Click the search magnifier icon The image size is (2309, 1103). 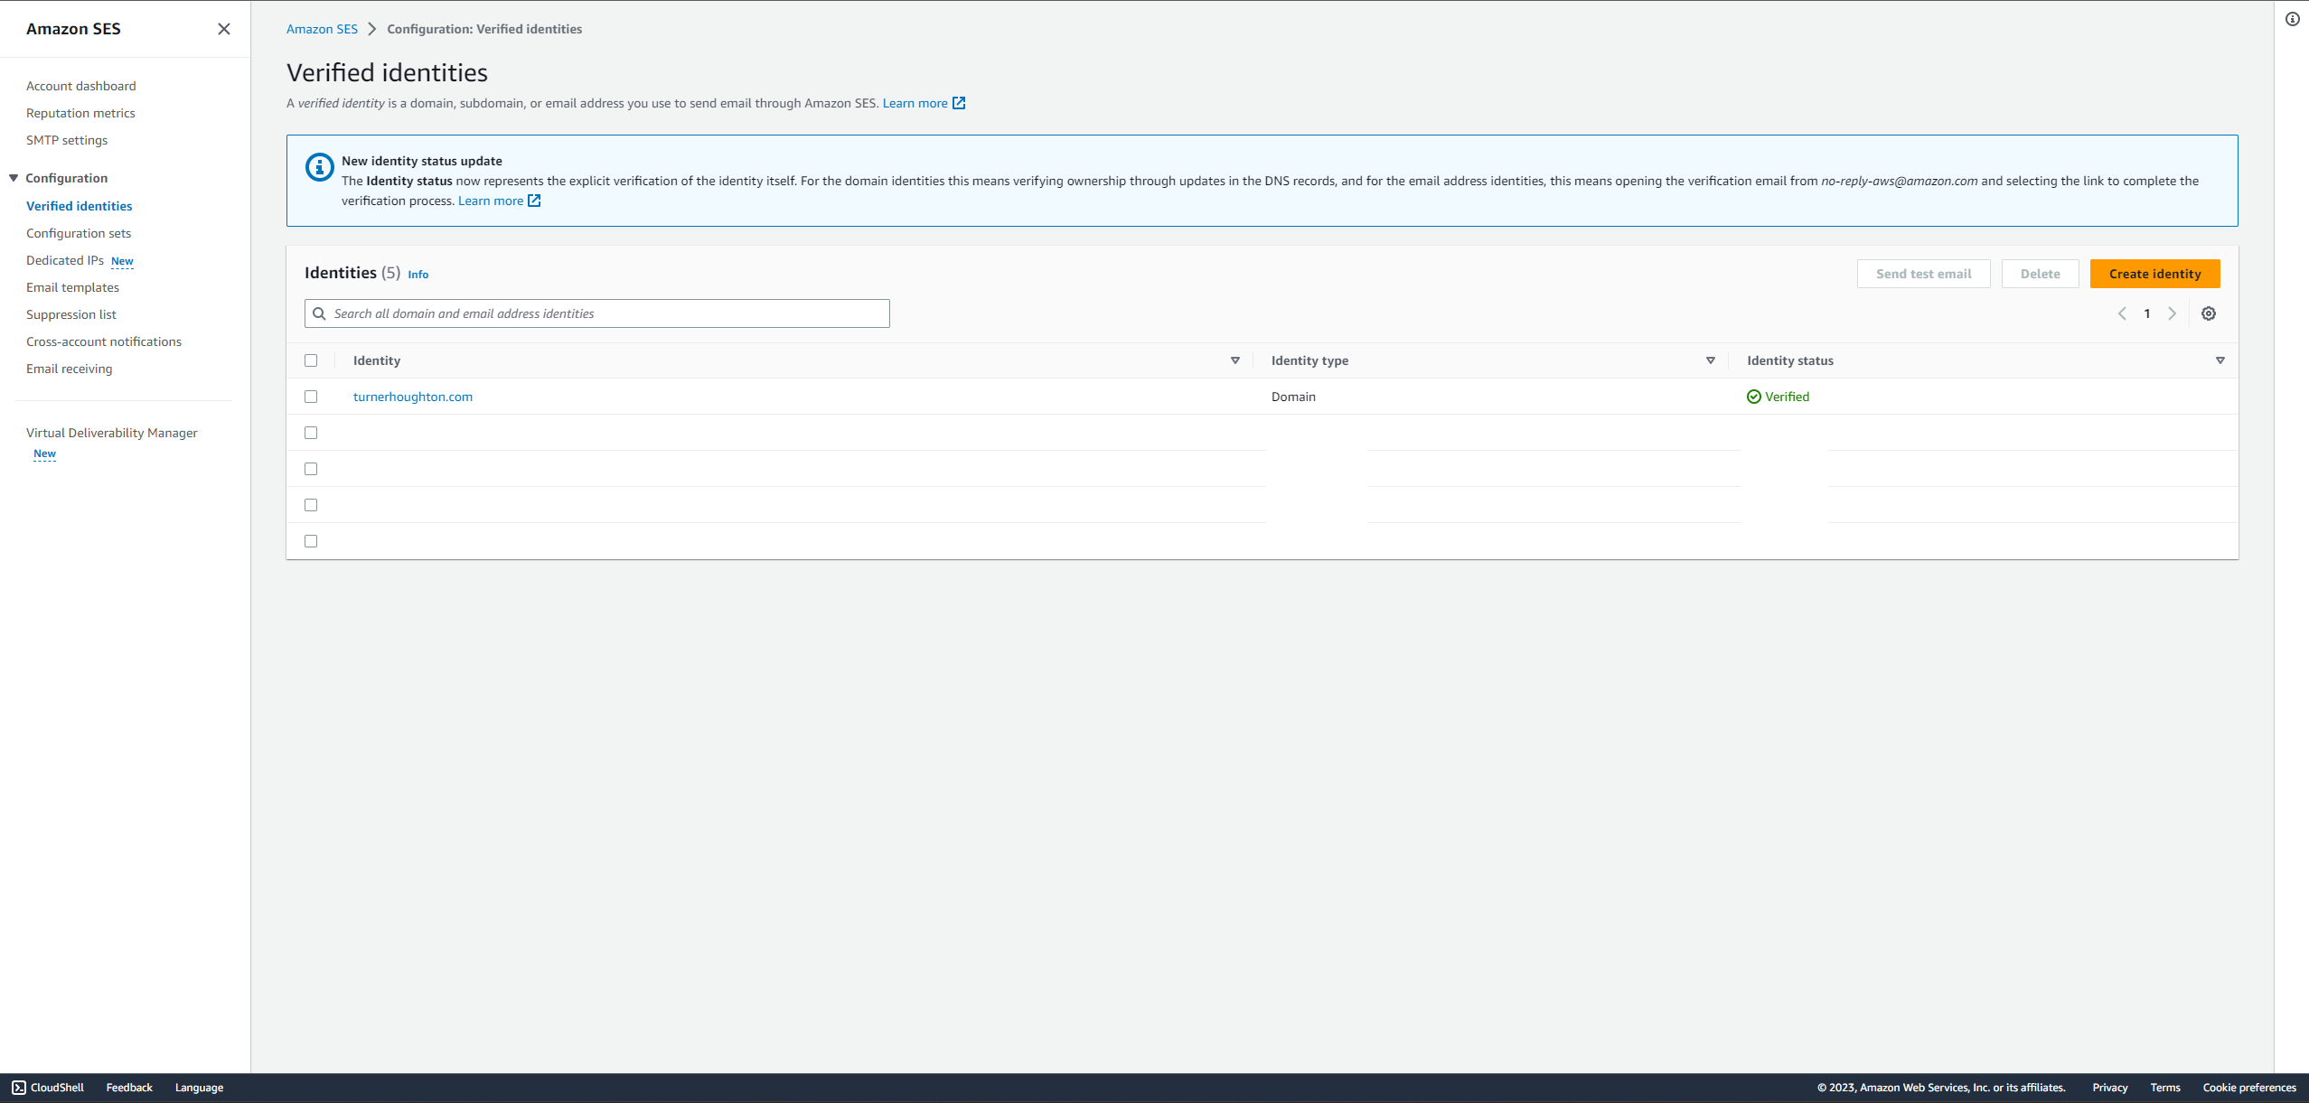coord(319,313)
